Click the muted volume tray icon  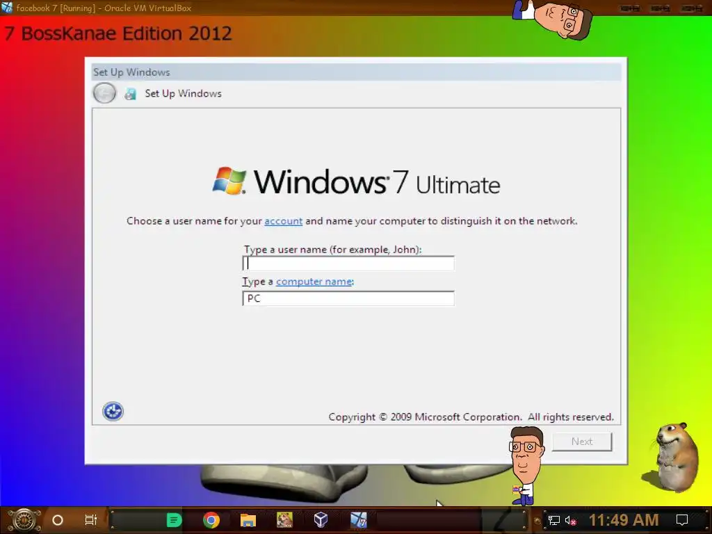click(x=571, y=520)
